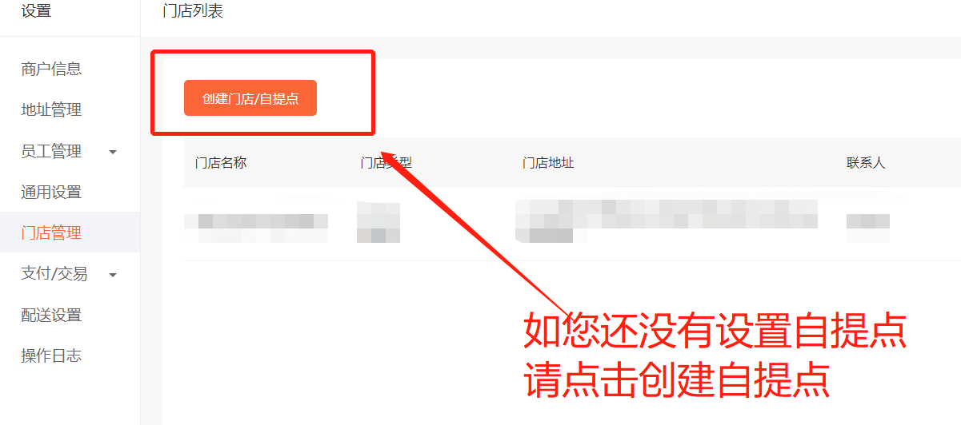
Task: Open the 配送设置 page
Action: click(51, 316)
